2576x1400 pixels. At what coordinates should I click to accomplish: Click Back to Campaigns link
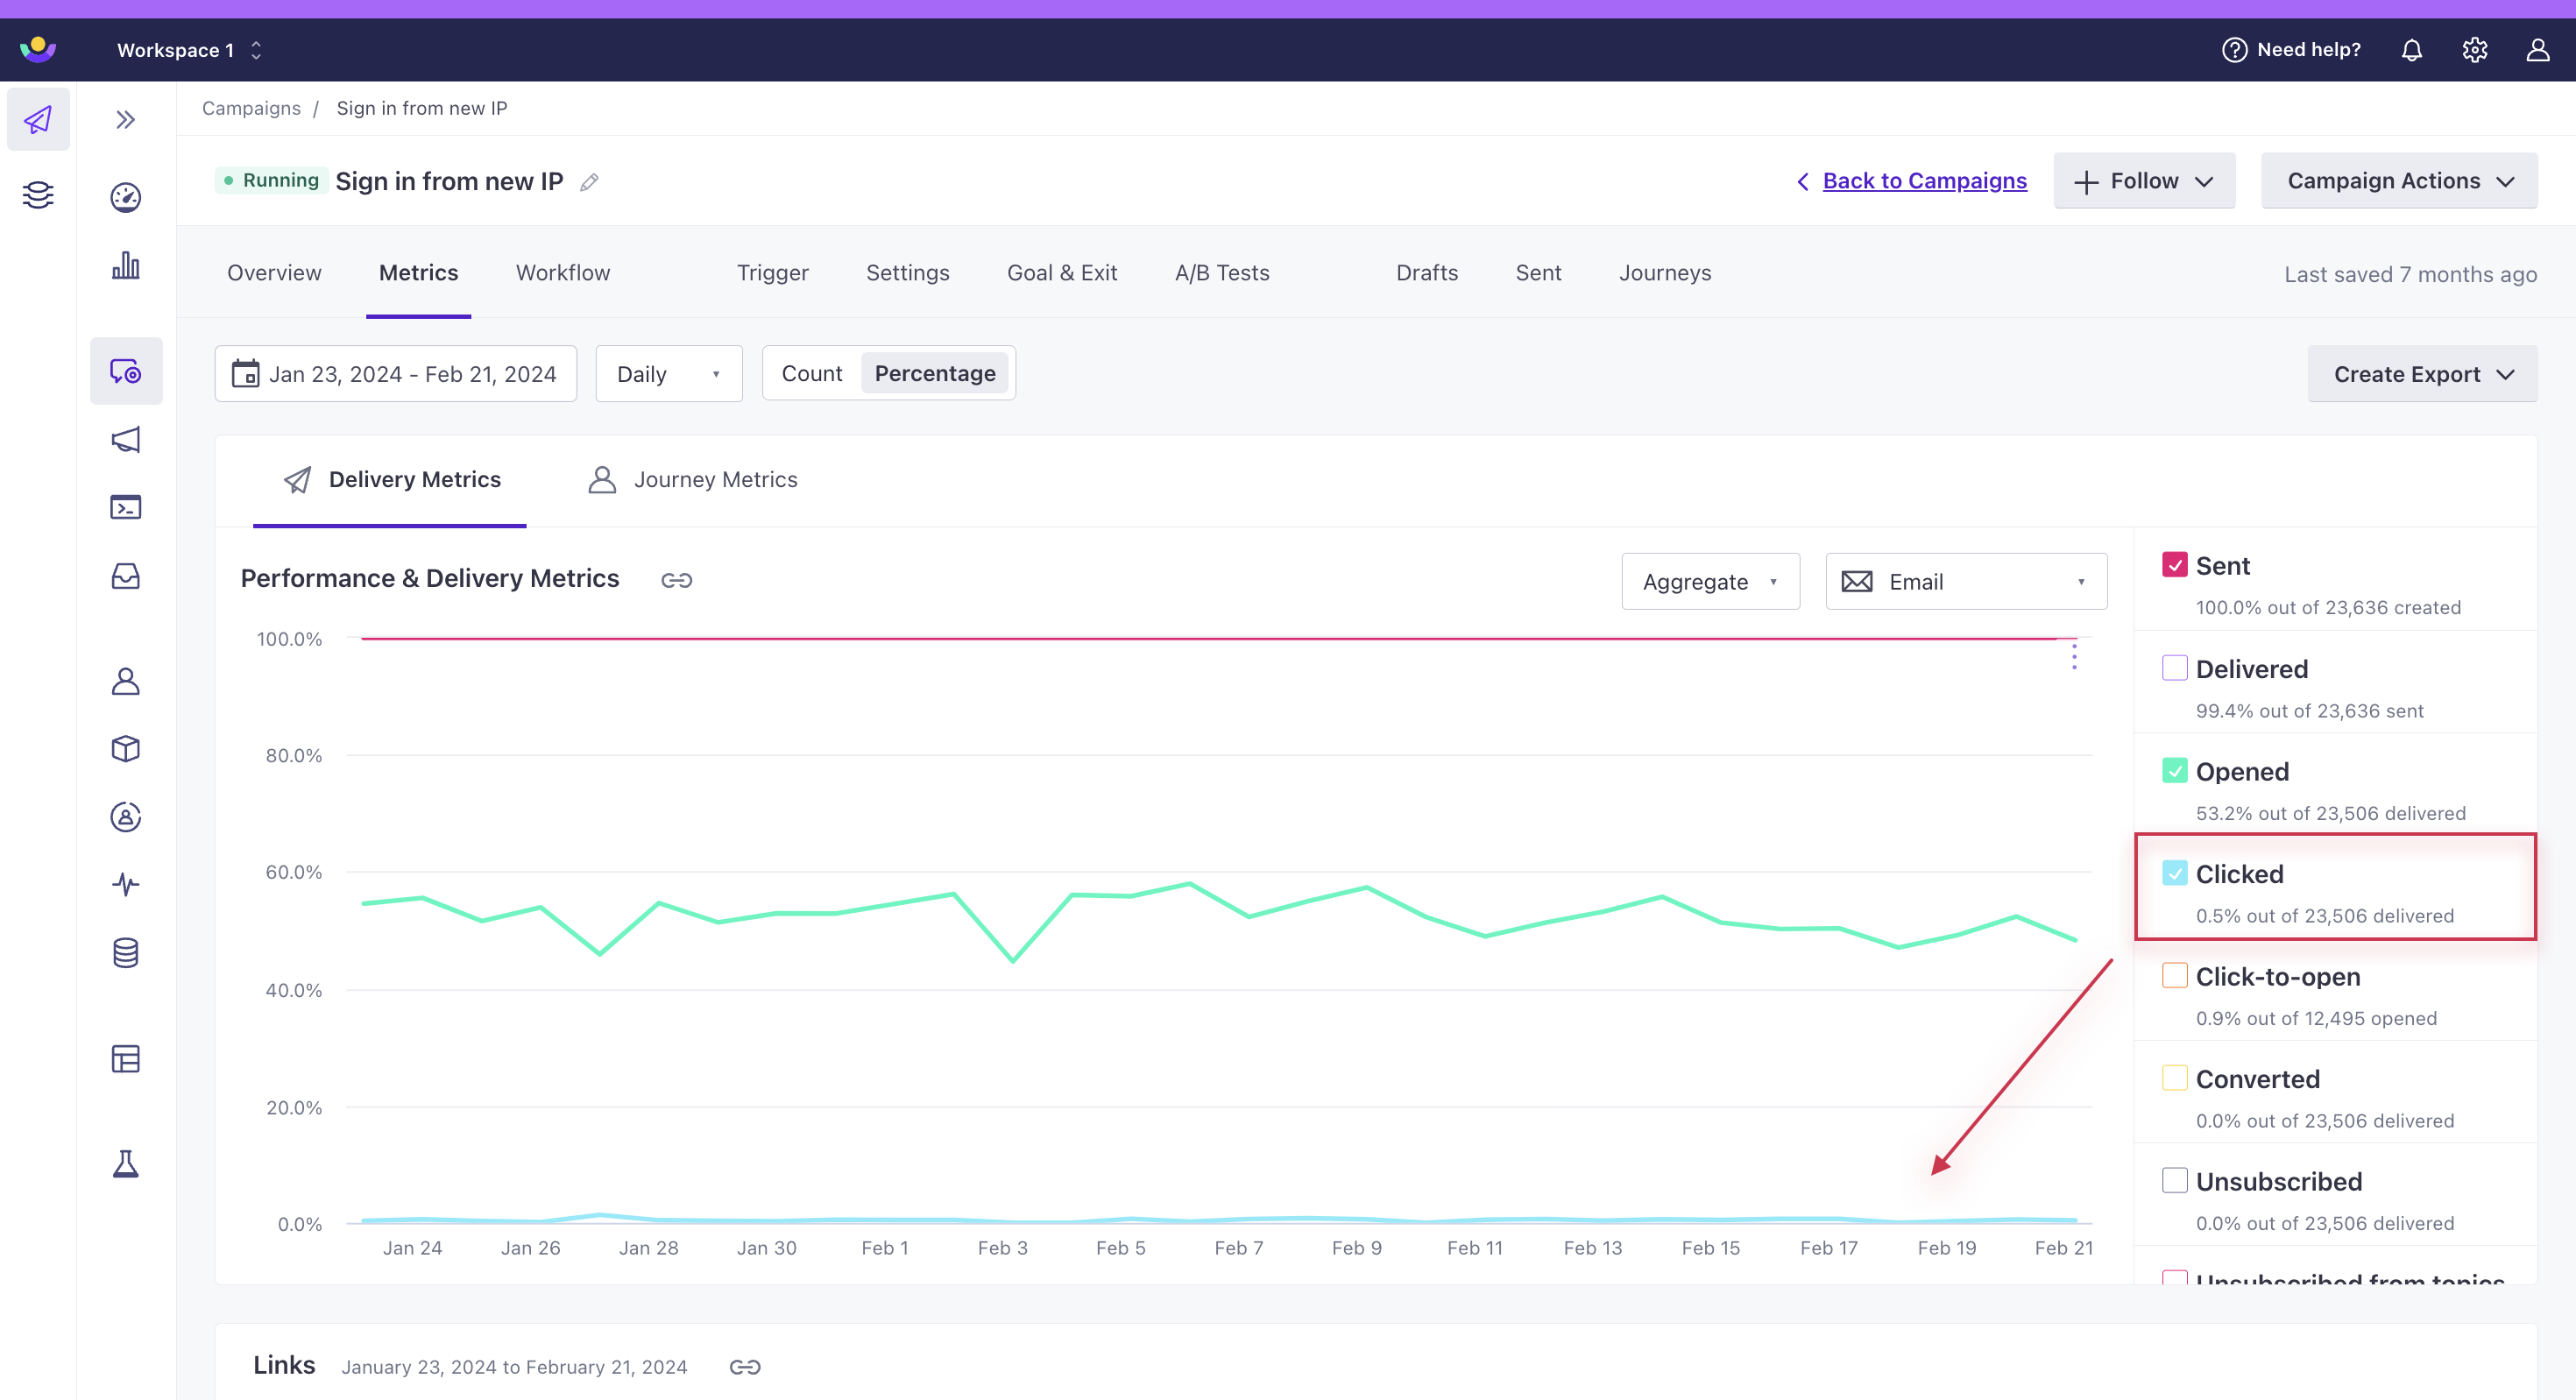pos(1924,181)
